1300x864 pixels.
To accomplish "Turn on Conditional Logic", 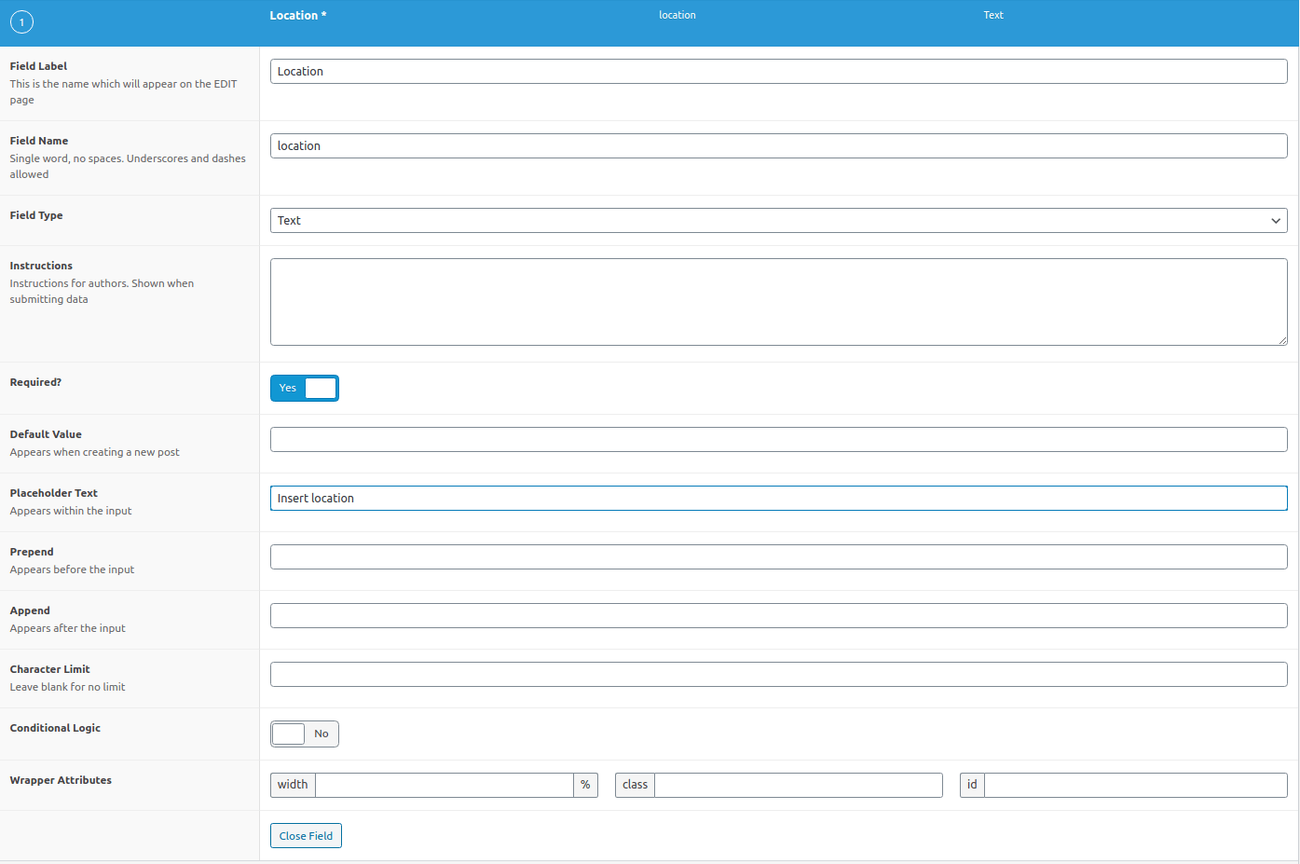I will (x=304, y=734).
